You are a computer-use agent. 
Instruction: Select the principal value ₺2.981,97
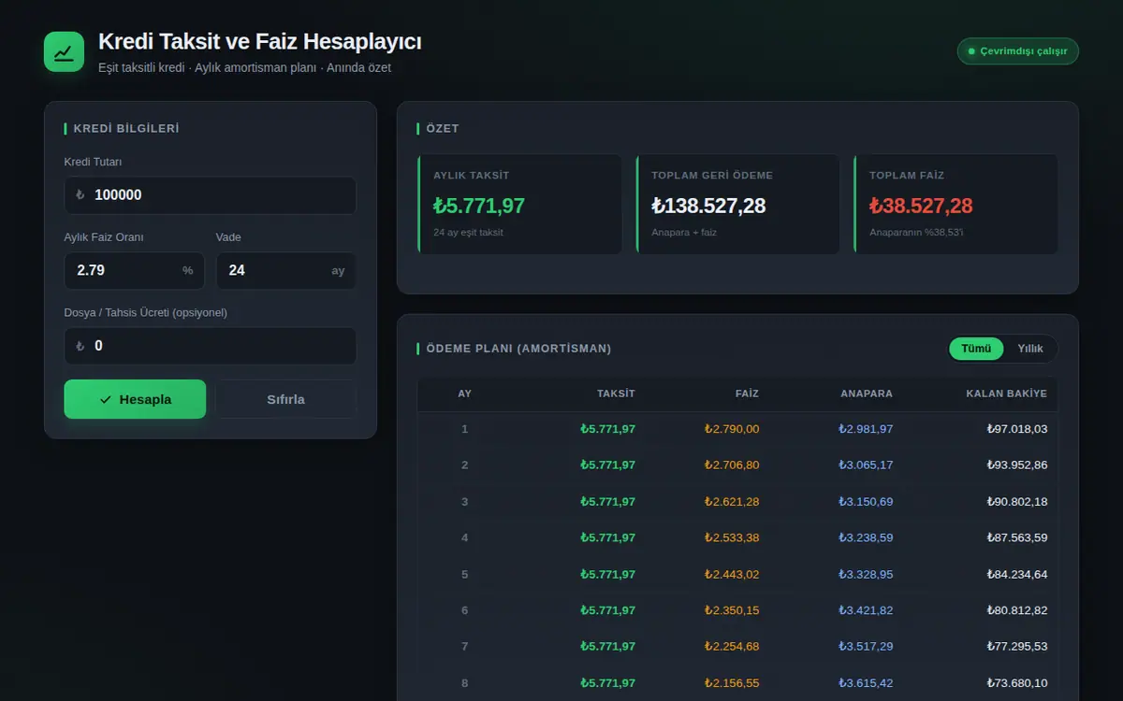[x=866, y=429]
